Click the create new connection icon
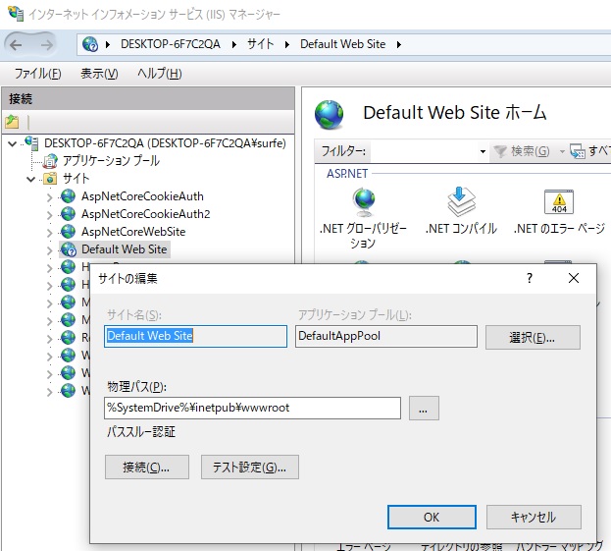Image resolution: width=611 pixels, height=551 pixels. [12, 122]
